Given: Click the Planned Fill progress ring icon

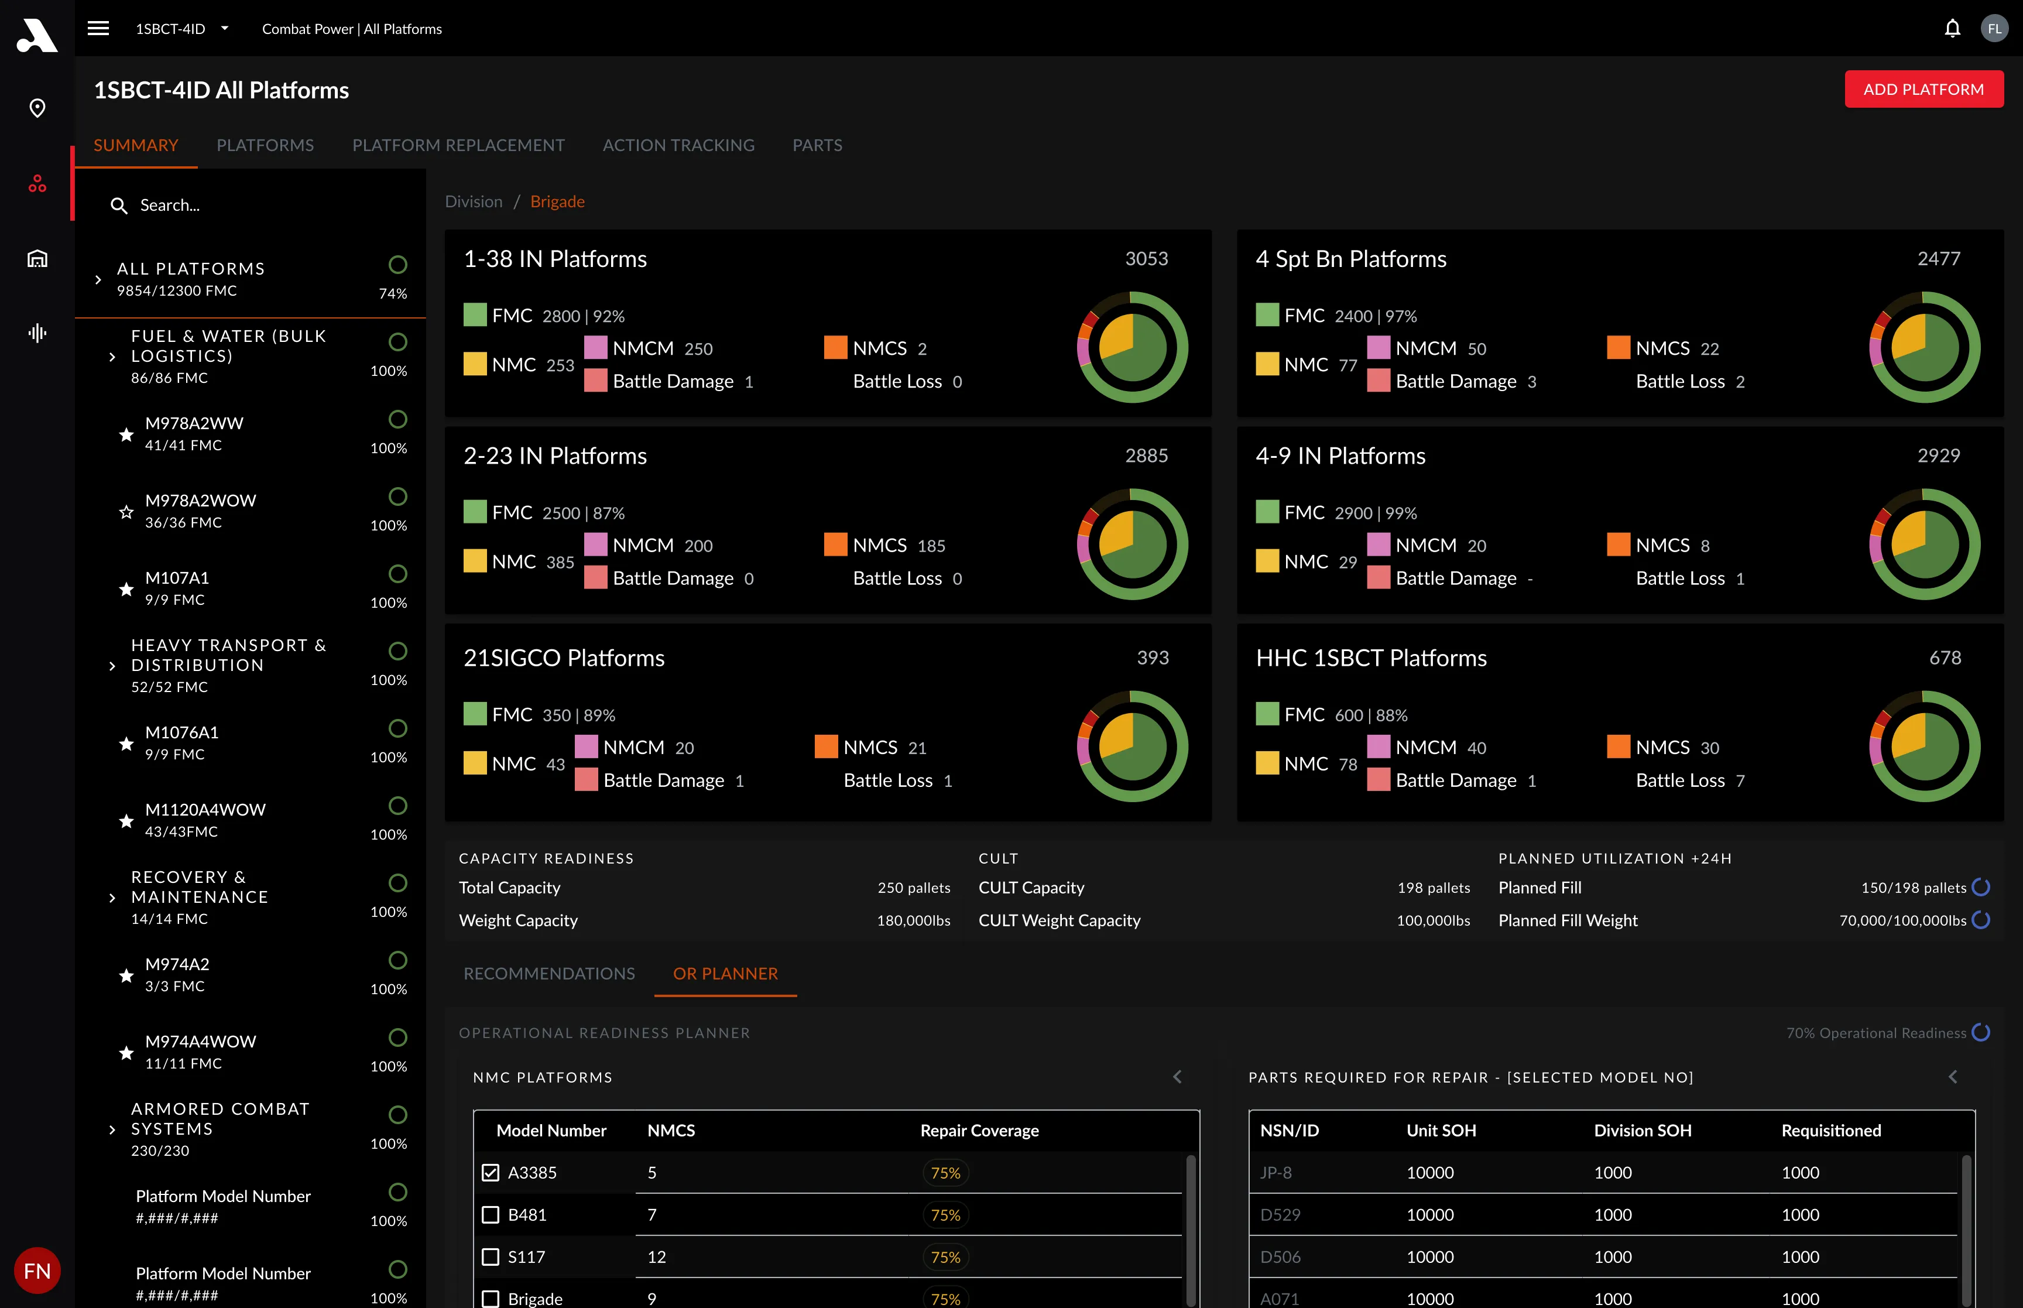Looking at the screenshot, I should [x=1981, y=888].
